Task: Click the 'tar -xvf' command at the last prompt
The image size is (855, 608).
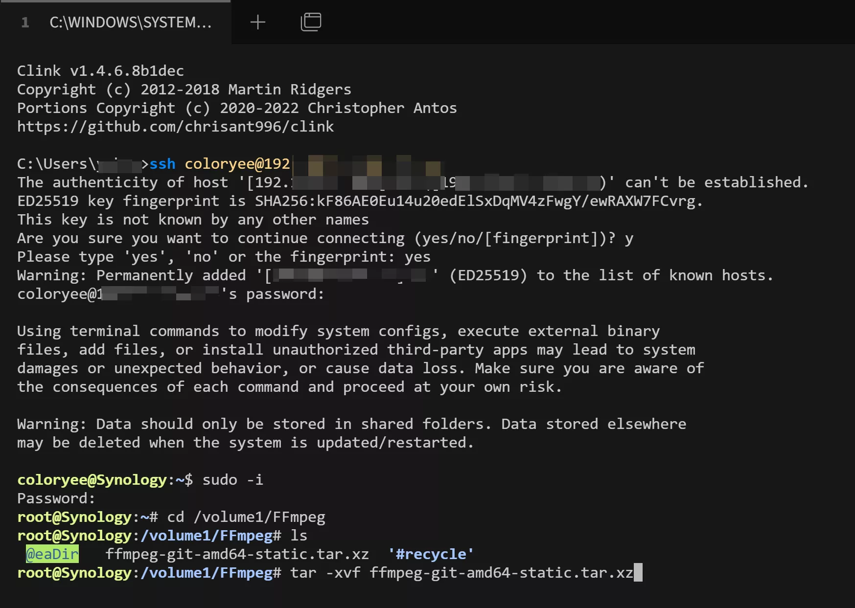Action: point(325,573)
